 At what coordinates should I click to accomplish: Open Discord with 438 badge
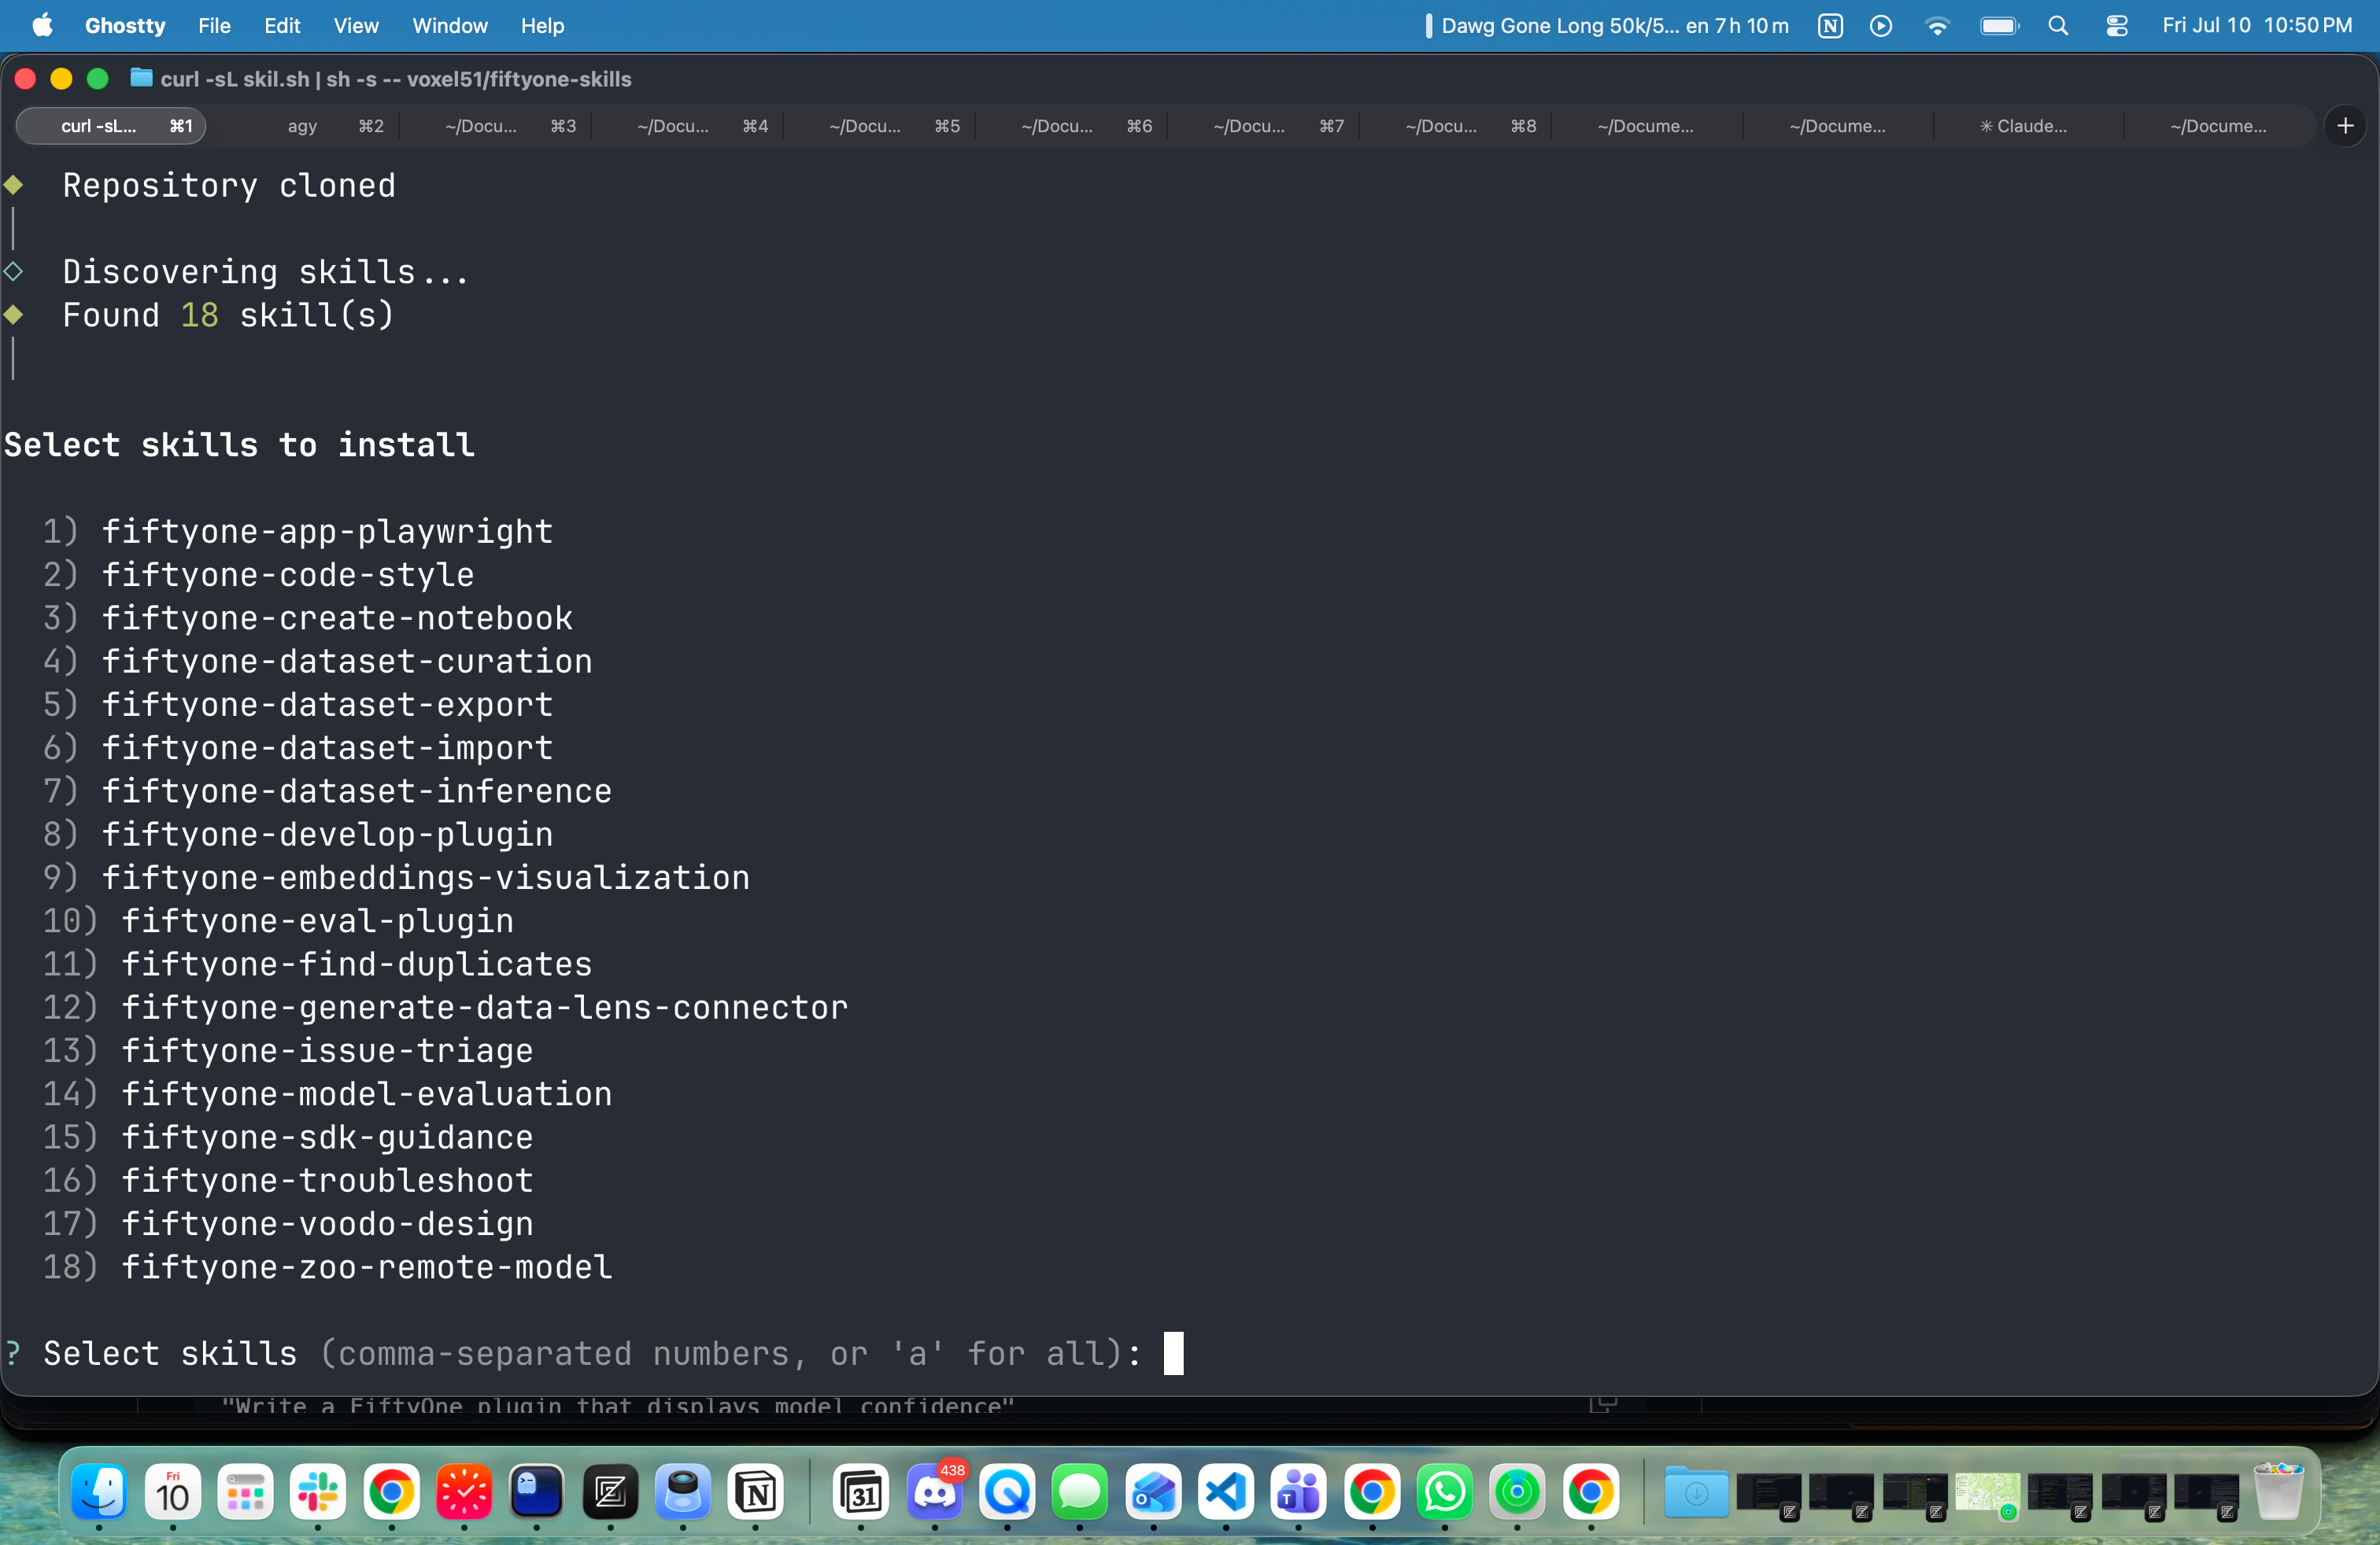tap(935, 1493)
